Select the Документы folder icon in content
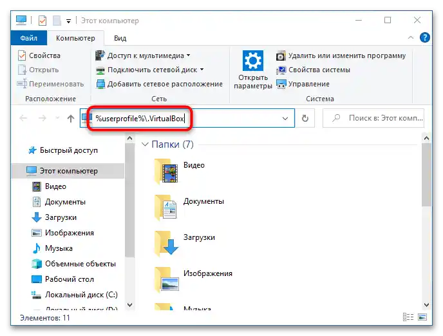Image resolution: width=443 pixels, height=336 pixels. (x=166, y=208)
